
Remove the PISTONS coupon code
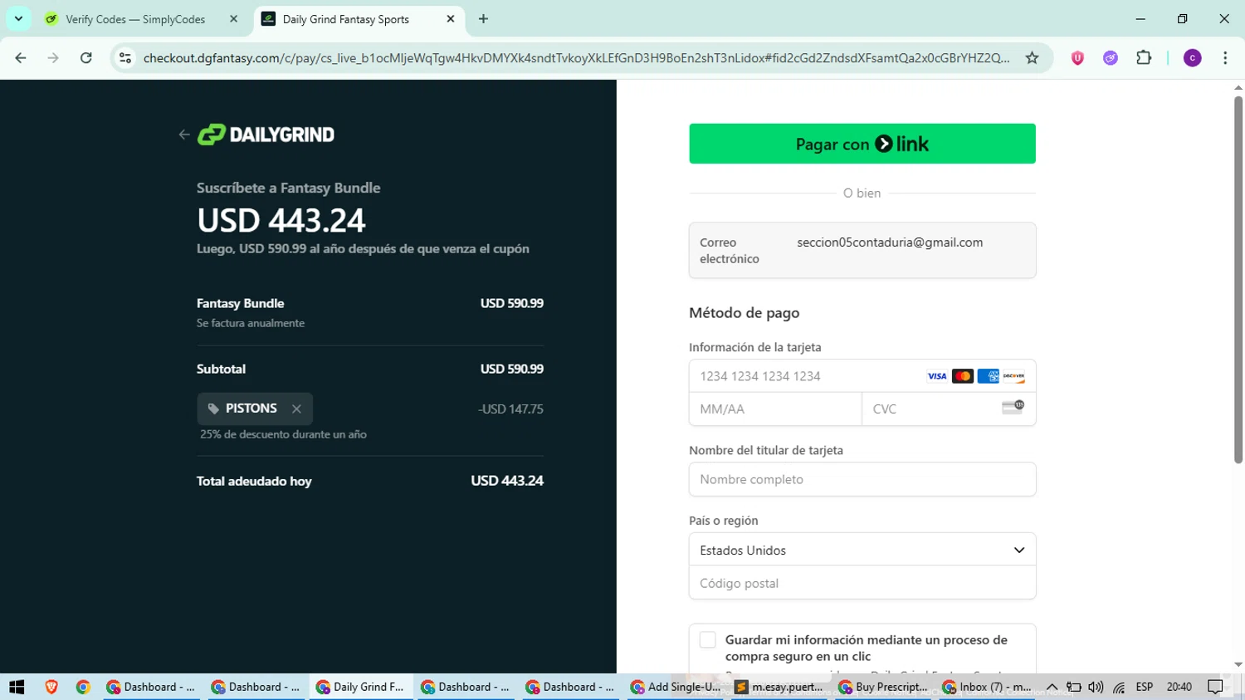click(296, 409)
